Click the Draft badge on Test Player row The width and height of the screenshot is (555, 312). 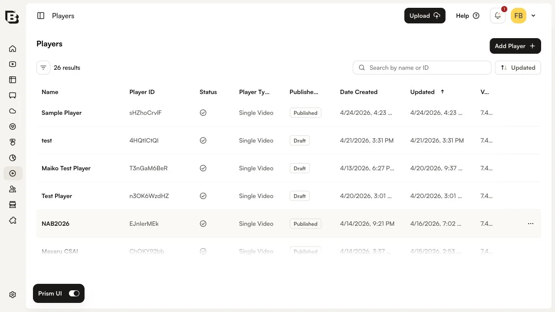[x=300, y=196]
